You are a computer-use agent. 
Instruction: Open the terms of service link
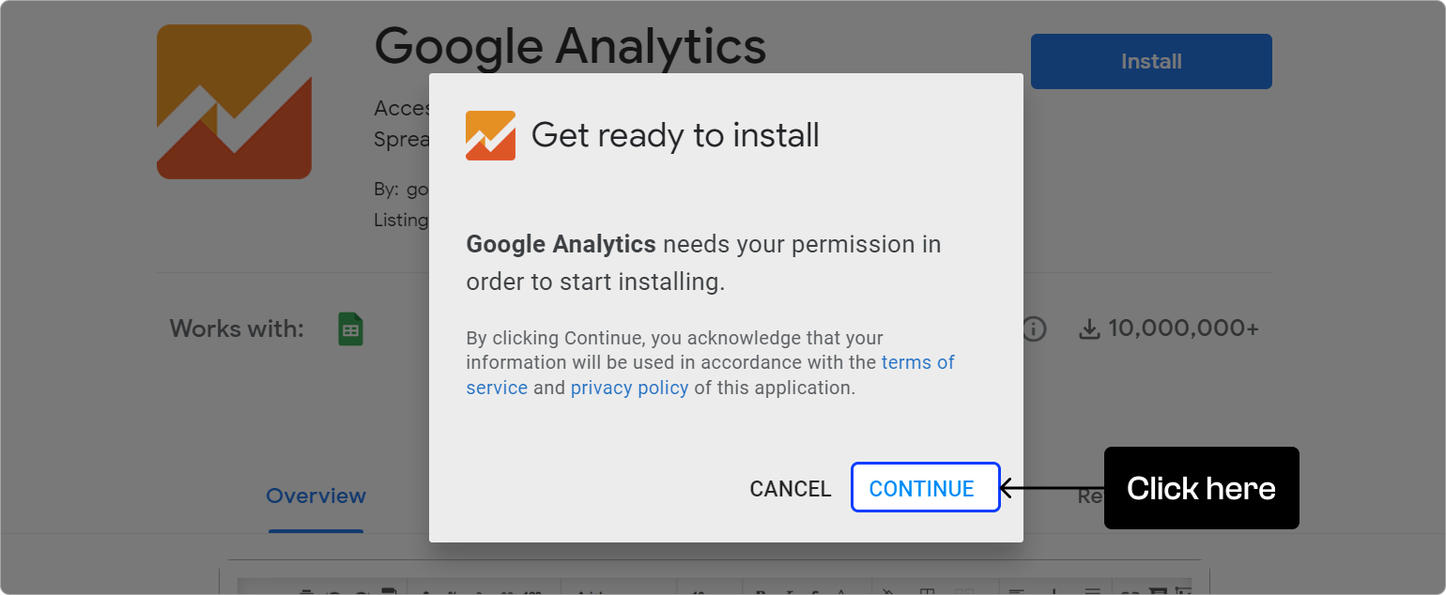917,361
